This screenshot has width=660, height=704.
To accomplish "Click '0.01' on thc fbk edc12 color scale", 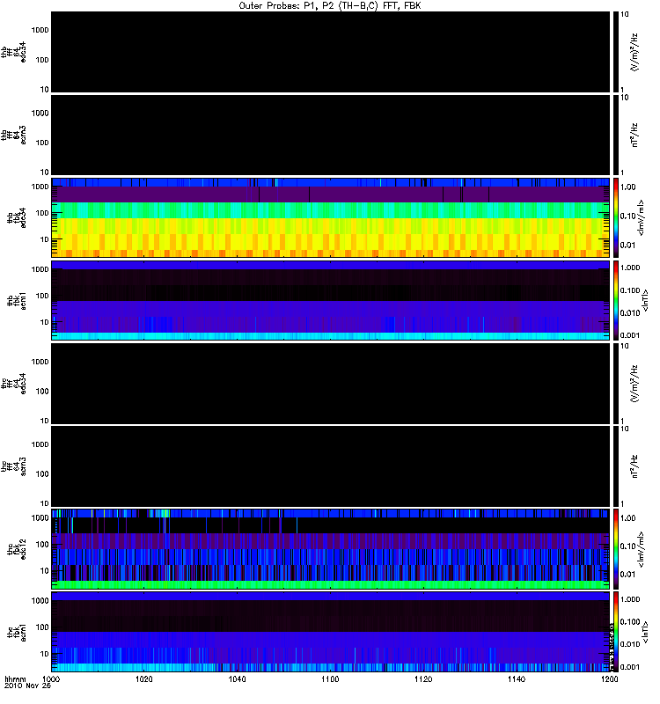I will [628, 575].
